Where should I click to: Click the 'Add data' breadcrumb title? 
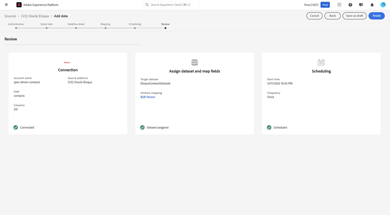point(61,16)
